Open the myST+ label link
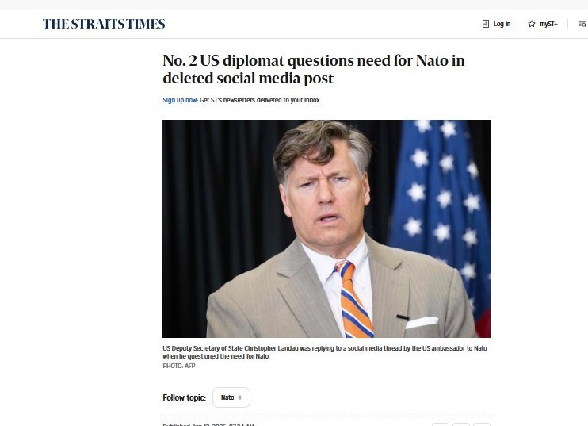The height and width of the screenshot is (426, 588). click(548, 24)
